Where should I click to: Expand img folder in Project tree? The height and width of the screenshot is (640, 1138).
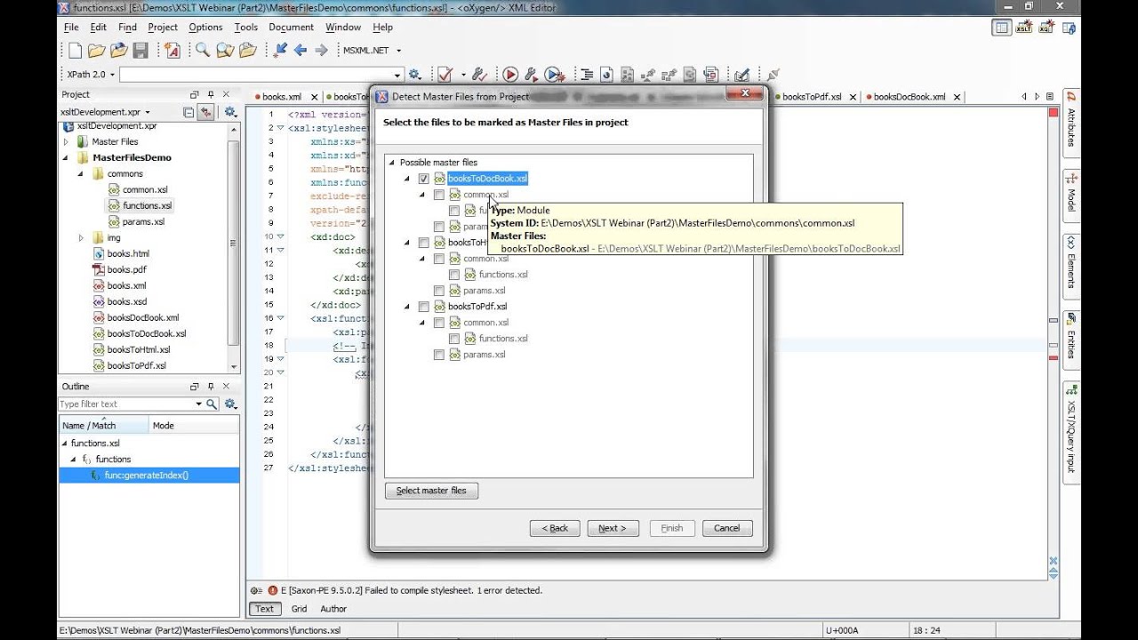click(81, 237)
